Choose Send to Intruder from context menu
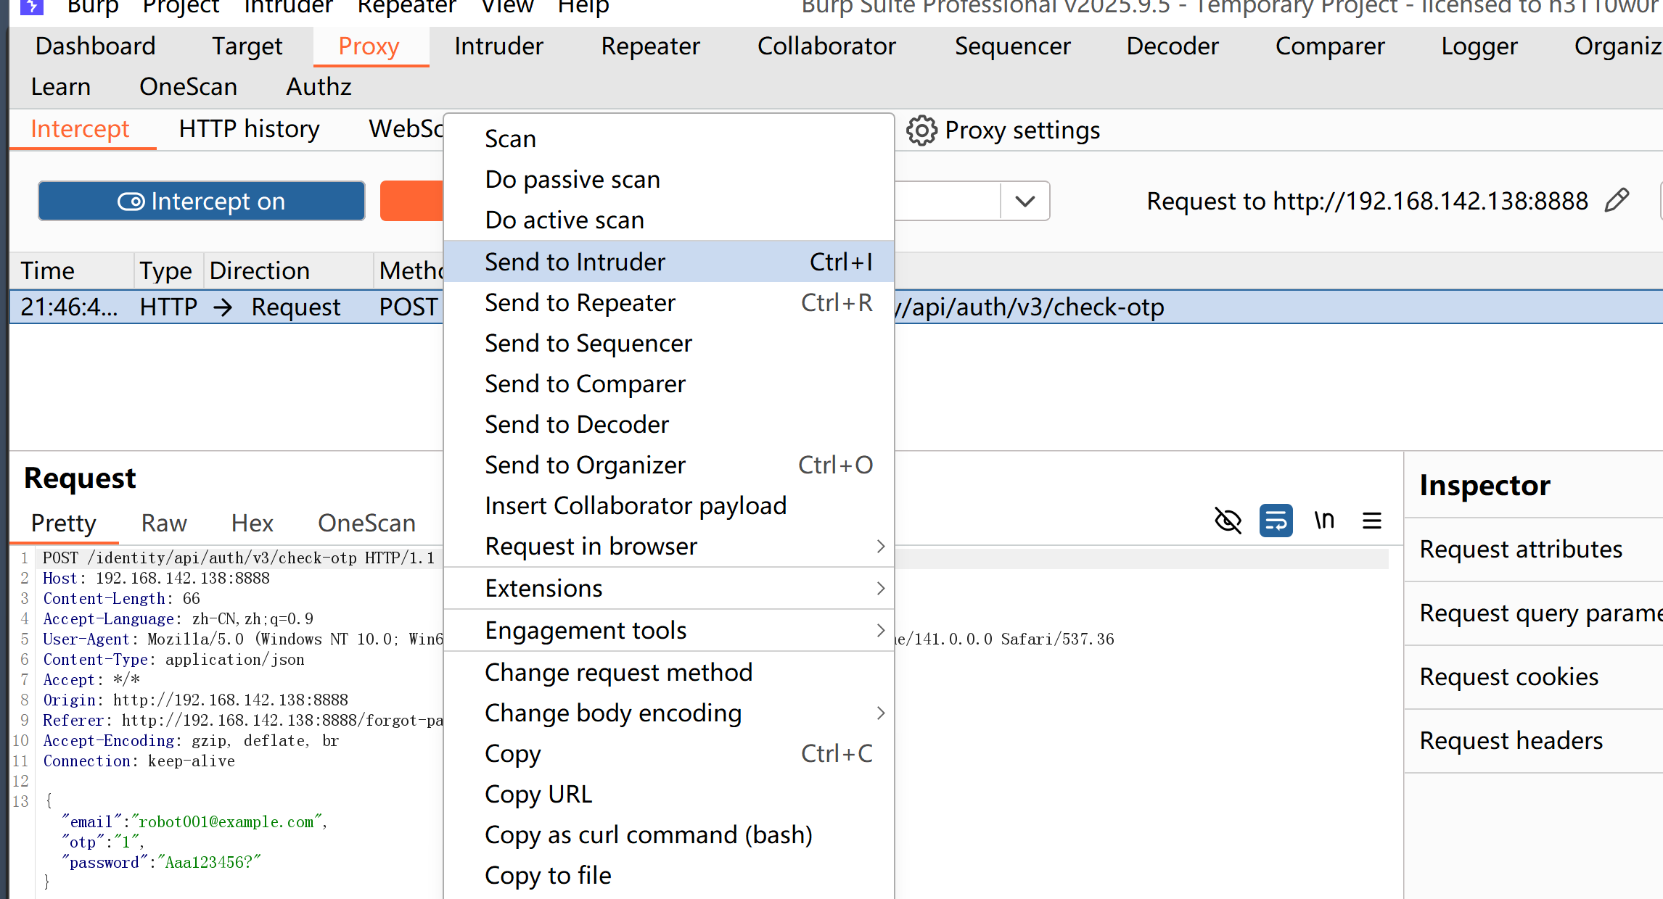 pos(575,262)
